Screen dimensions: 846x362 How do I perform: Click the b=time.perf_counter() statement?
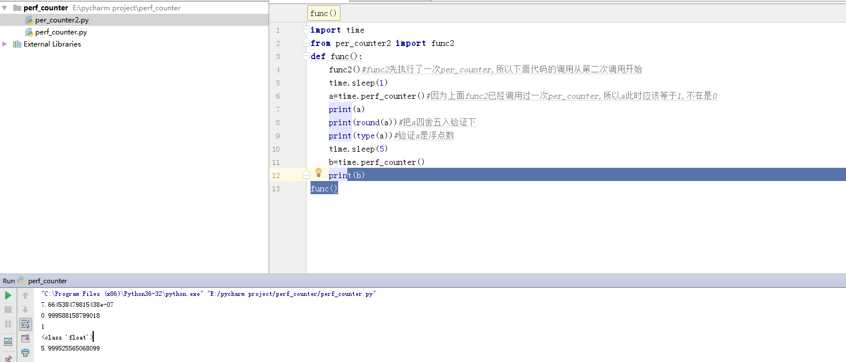pos(377,162)
